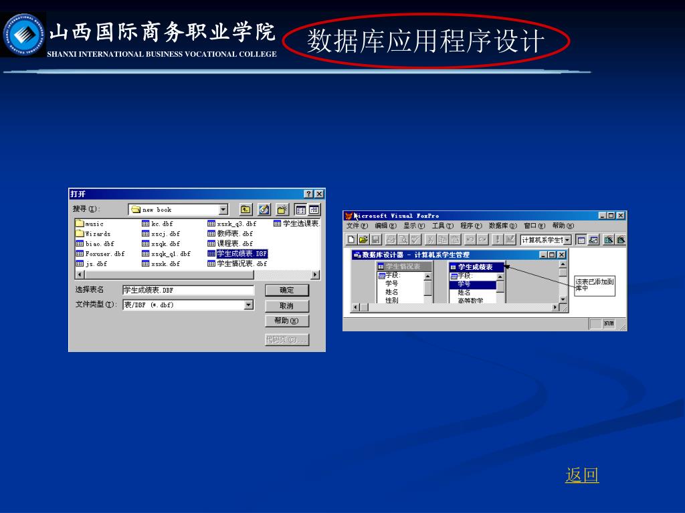This screenshot has height=513, width=685.
Task: Click the Spelling check icon in FoxPro toolbar
Action: click(x=415, y=240)
